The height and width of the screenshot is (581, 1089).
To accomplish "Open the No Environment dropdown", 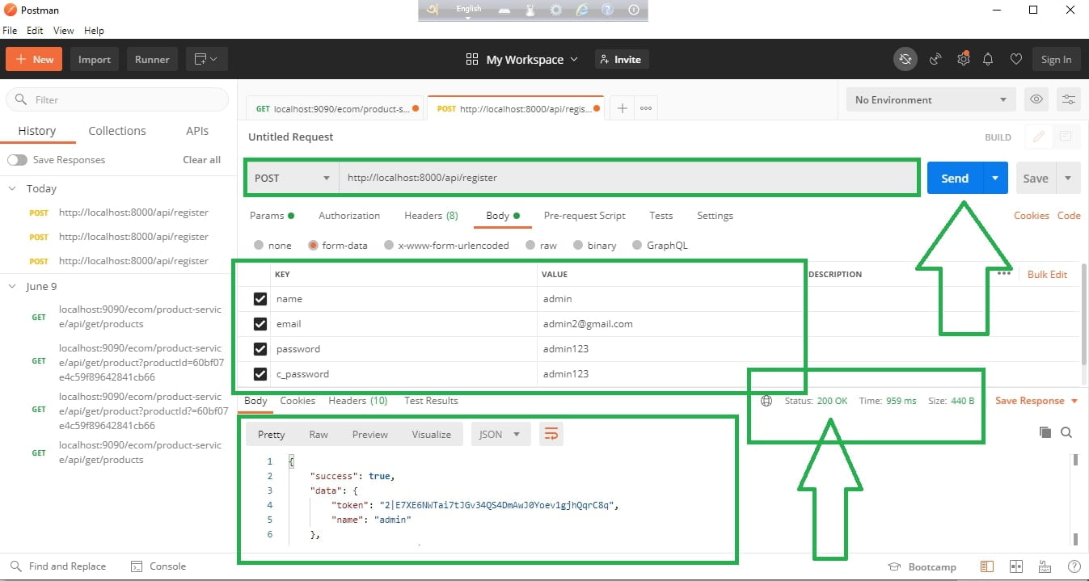I will 931,99.
